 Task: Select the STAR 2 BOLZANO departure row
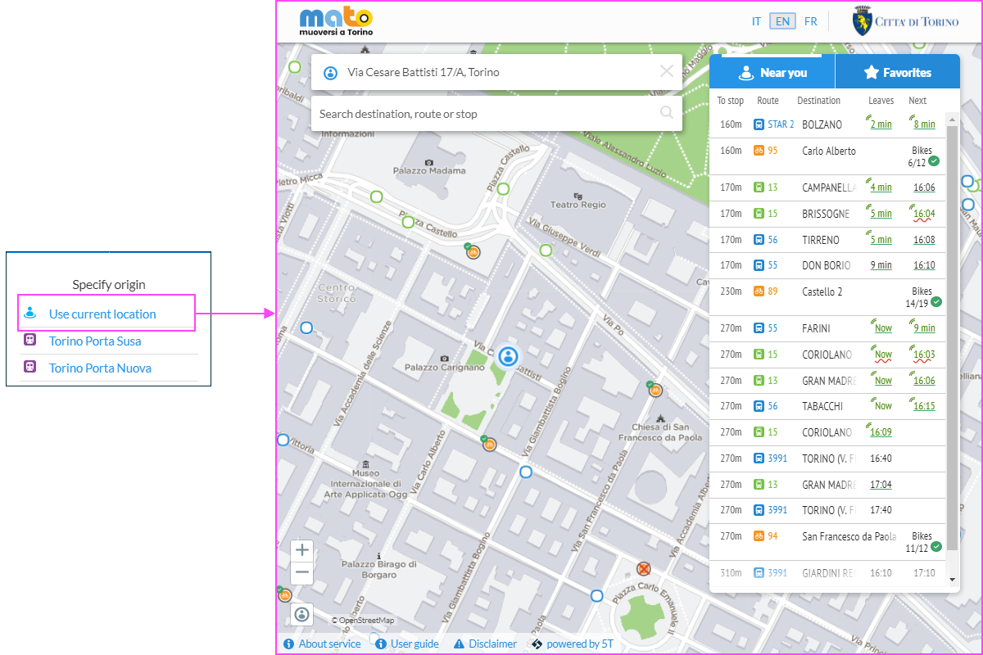[827, 124]
